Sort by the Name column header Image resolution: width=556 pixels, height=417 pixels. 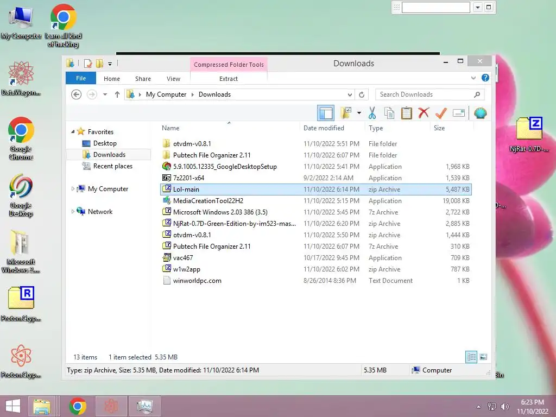coord(170,128)
